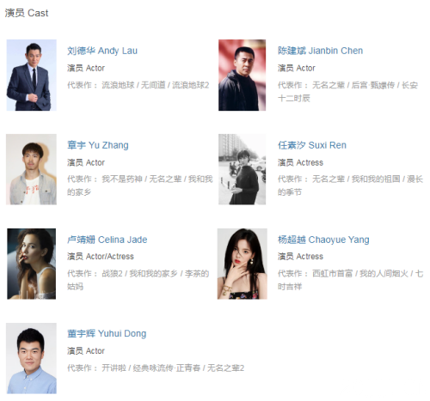Click Andy Lau's works 流浪地球 text
Viewport: 430px width, 401px height.
[118, 85]
